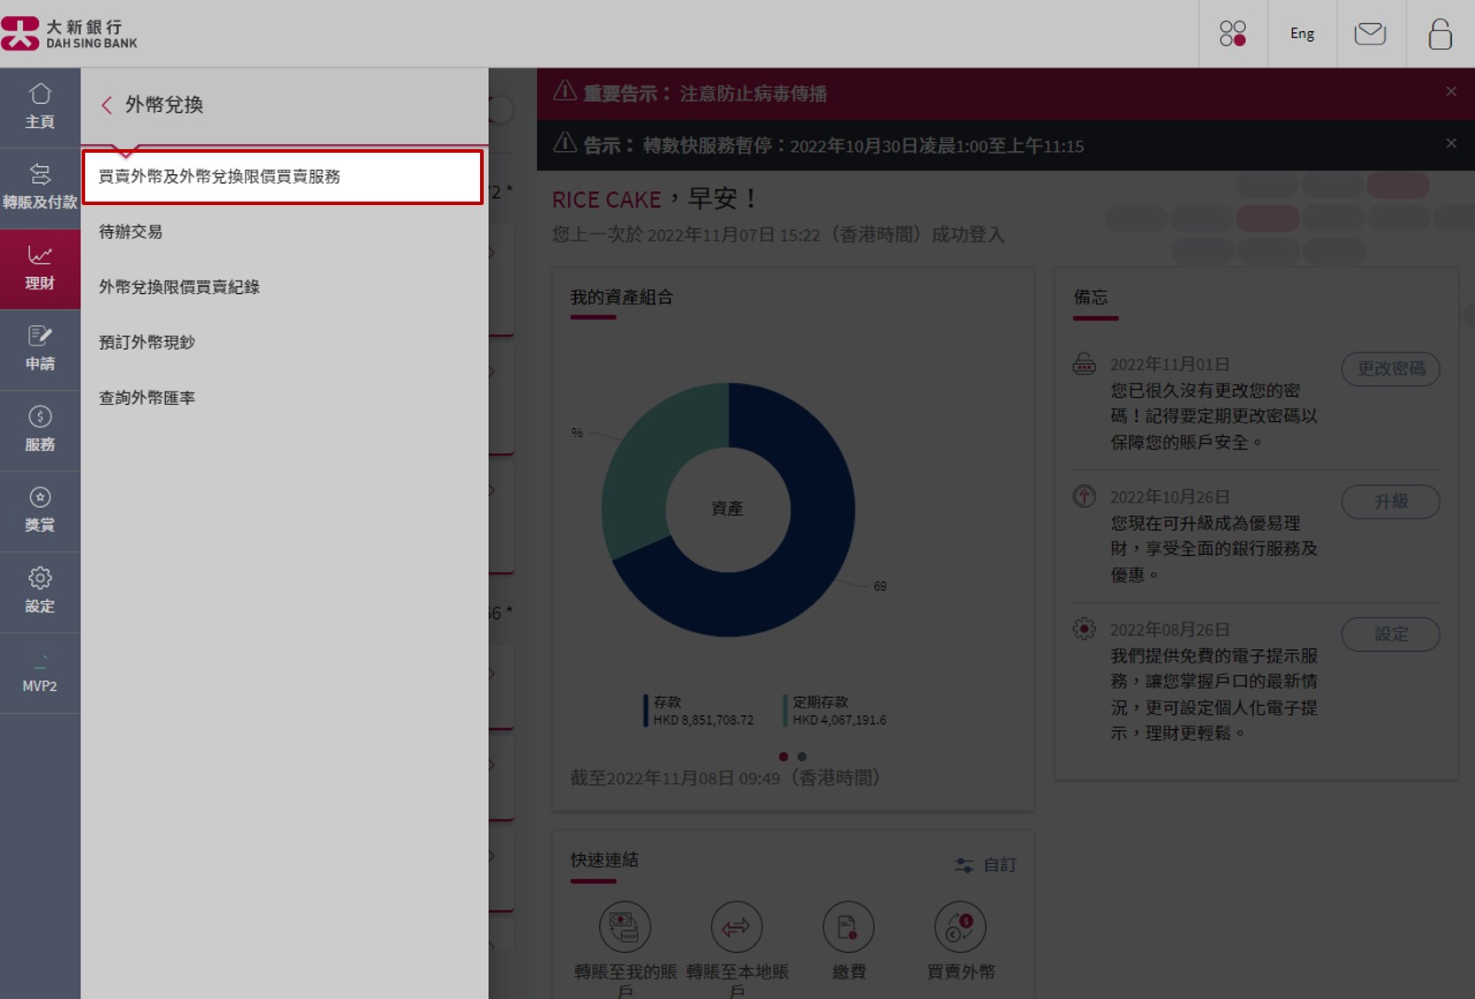1475x999 pixels.
Task: Open the envelope message icon in header
Action: (1370, 33)
